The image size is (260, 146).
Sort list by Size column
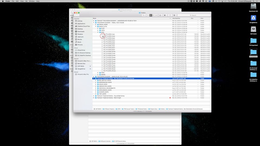pos(195,18)
